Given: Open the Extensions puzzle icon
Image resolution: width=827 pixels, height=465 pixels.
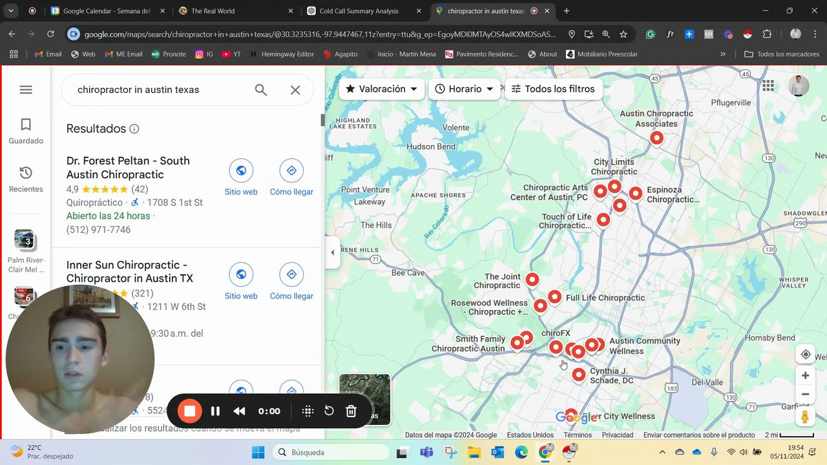Looking at the screenshot, I should pos(768,34).
